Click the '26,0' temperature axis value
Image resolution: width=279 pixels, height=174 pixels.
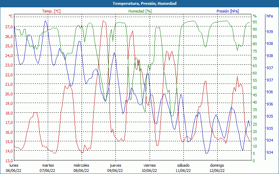point(9,37)
